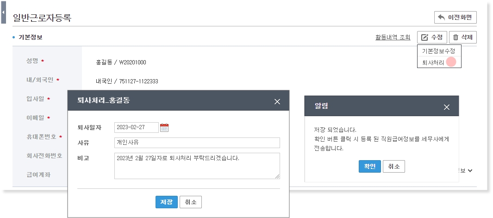Viewport: 493px width, 218px height.
Task: Select 기본정보수정 from the dropdown menu
Action: [438, 51]
